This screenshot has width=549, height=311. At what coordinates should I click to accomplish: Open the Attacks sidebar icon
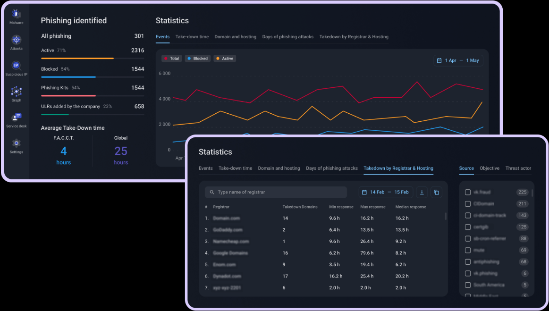coord(17,42)
